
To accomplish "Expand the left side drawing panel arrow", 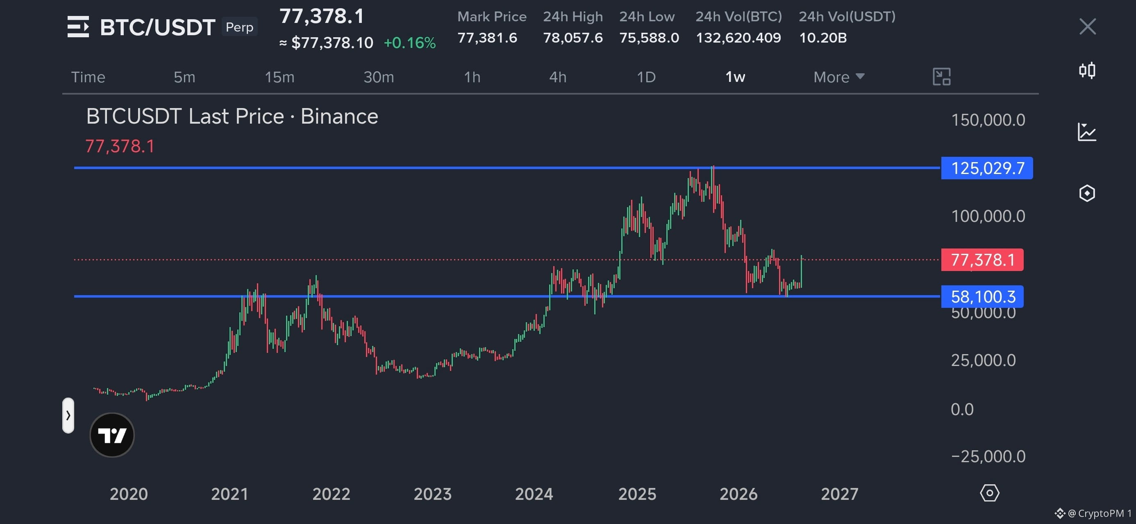I will tap(68, 415).
